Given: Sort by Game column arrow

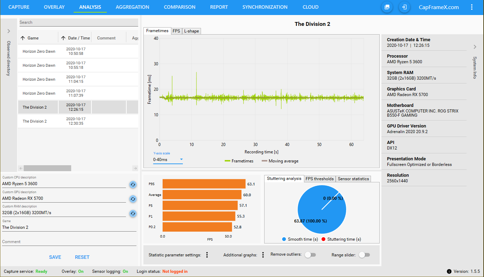Looking at the screenshot, I should [23, 38].
